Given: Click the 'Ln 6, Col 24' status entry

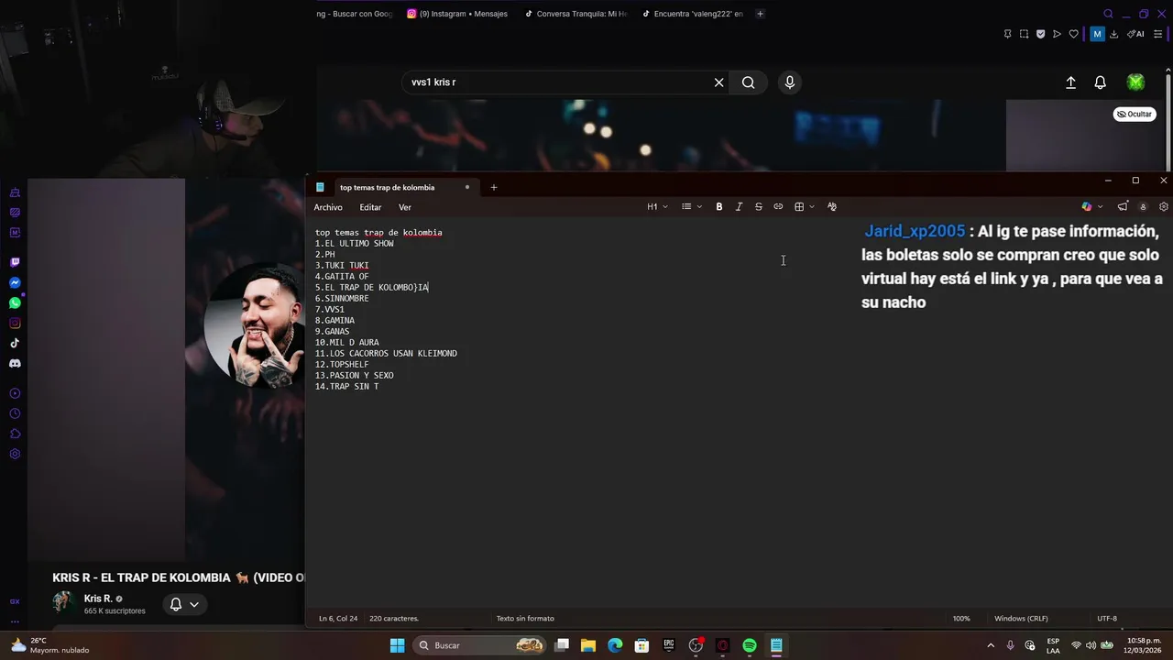Looking at the screenshot, I should pyautogui.click(x=338, y=619).
